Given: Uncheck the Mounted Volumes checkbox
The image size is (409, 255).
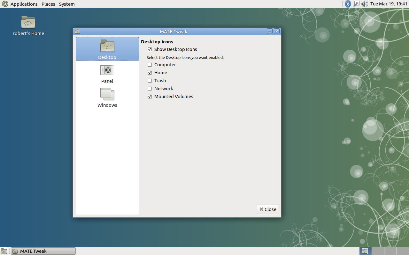Looking at the screenshot, I should [150, 97].
